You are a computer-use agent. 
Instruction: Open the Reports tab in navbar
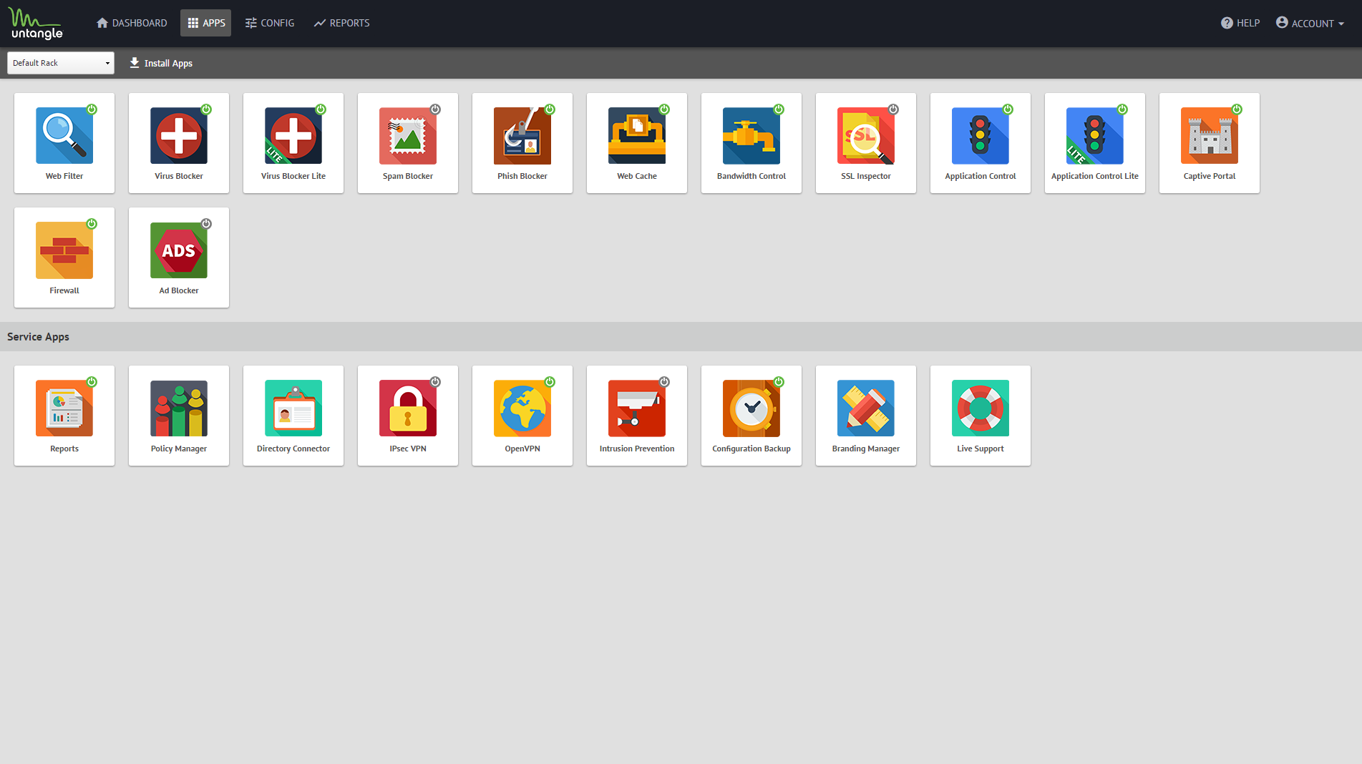click(x=341, y=23)
